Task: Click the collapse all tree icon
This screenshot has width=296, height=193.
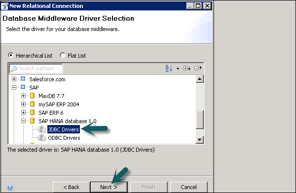Action: (198, 68)
